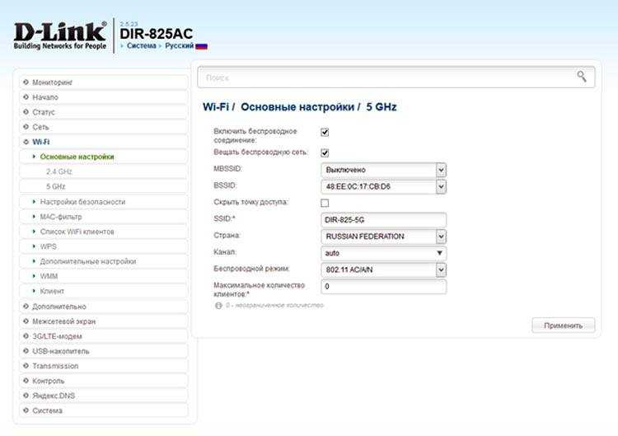Click the SSID input field

pos(383,220)
